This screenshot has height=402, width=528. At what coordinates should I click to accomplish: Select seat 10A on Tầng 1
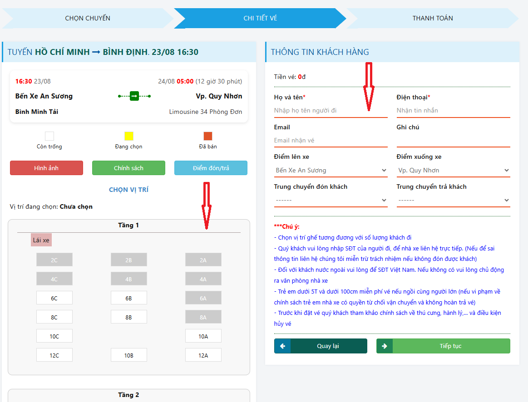(x=203, y=336)
